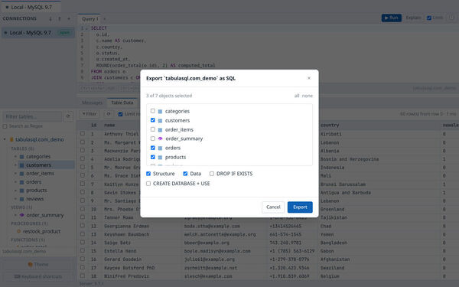Uncheck customers in the export object list
The image size is (459, 287).
[x=152, y=120]
